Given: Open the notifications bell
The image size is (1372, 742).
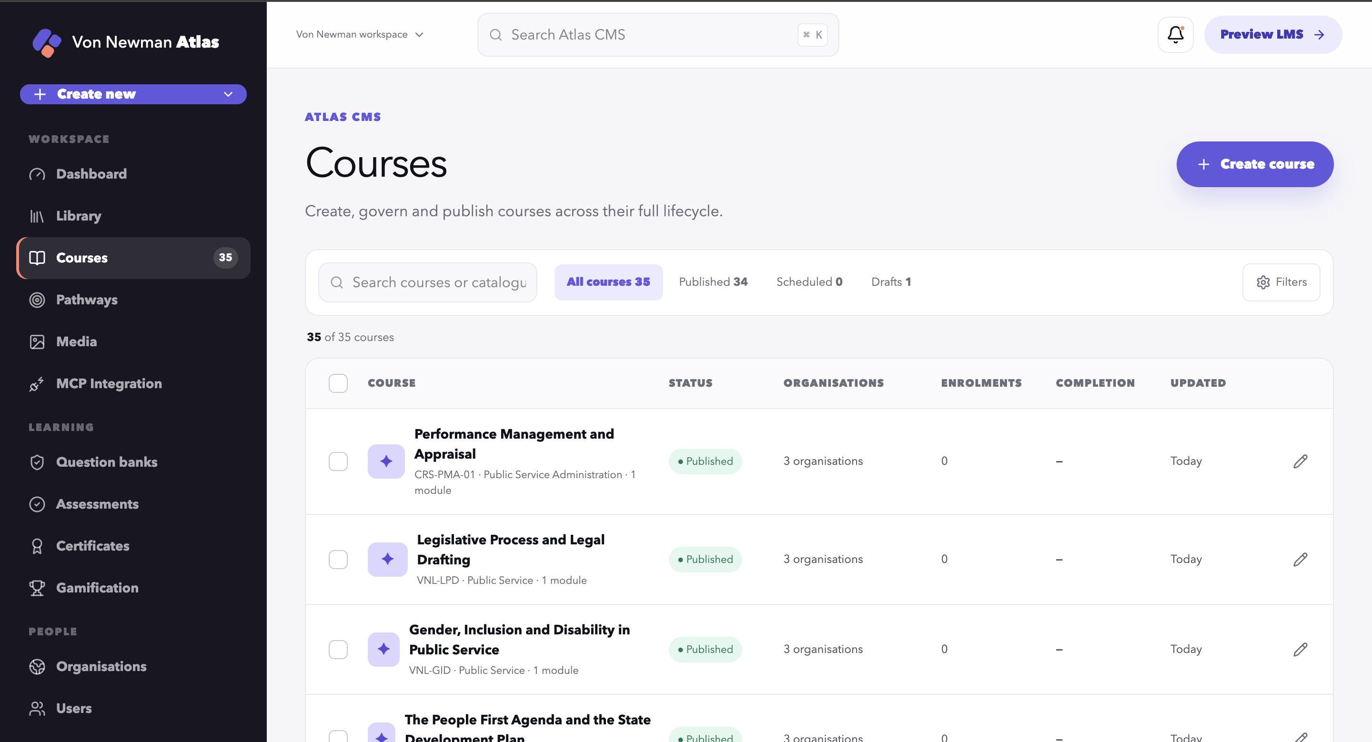Looking at the screenshot, I should 1175,35.
